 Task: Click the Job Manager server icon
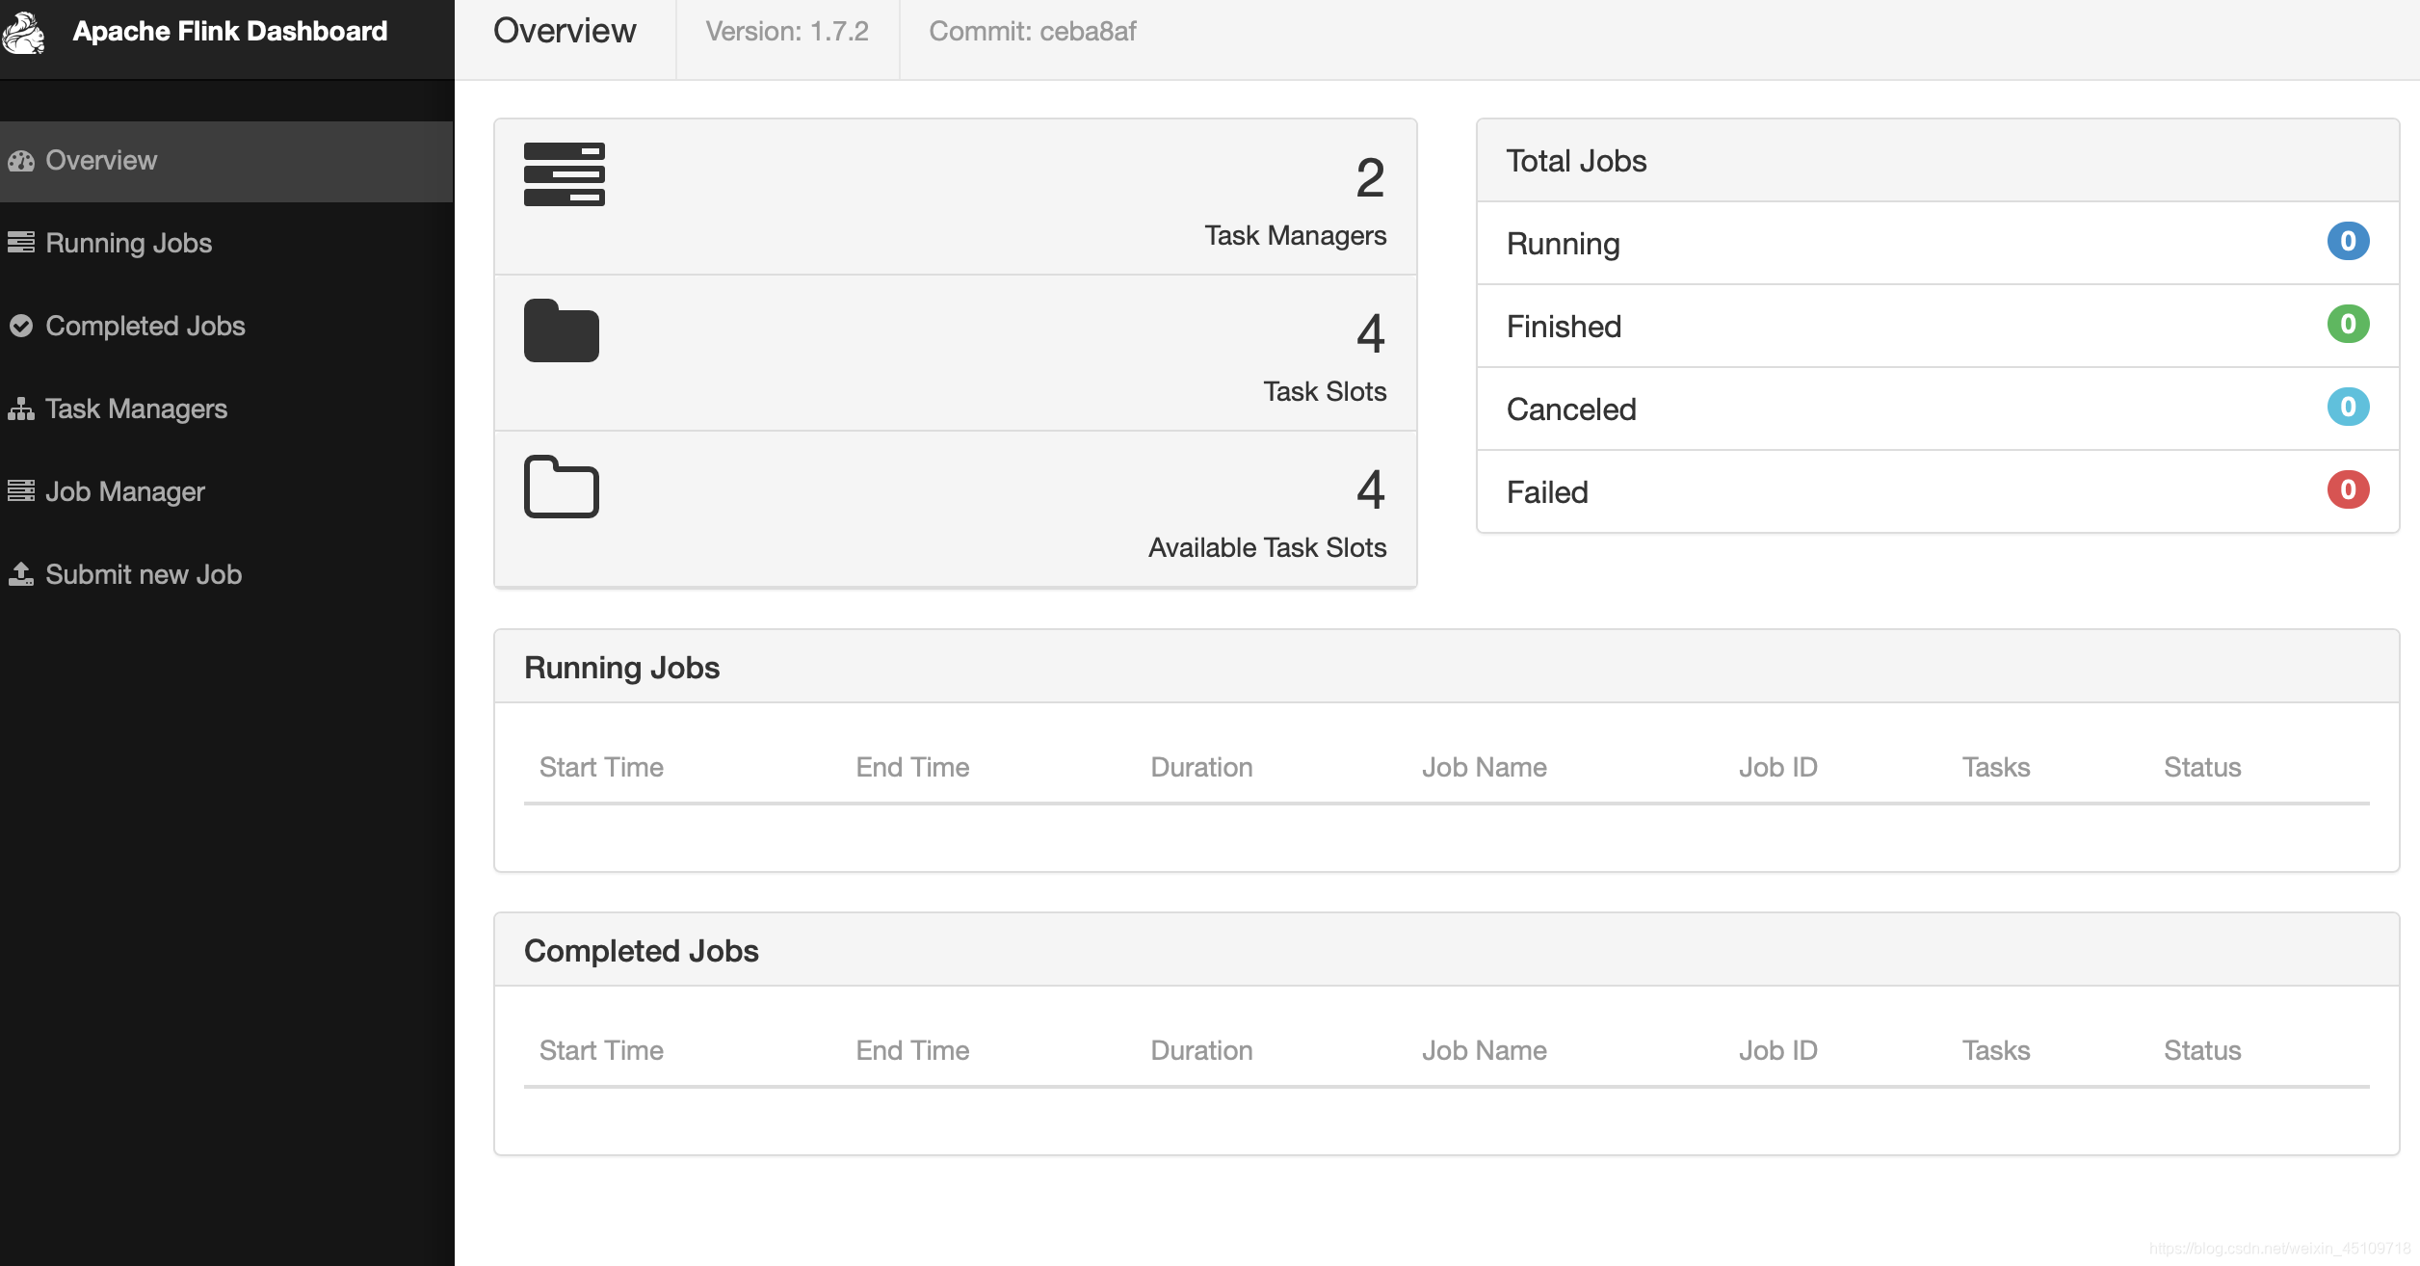coord(21,490)
